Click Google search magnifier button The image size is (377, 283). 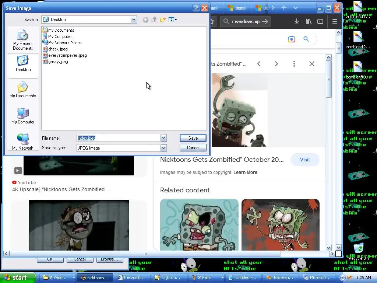click(306, 39)
